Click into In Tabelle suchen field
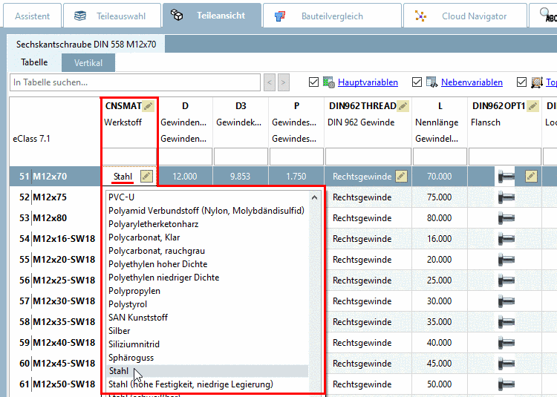The image size is (557, 397). click(135, 82)
